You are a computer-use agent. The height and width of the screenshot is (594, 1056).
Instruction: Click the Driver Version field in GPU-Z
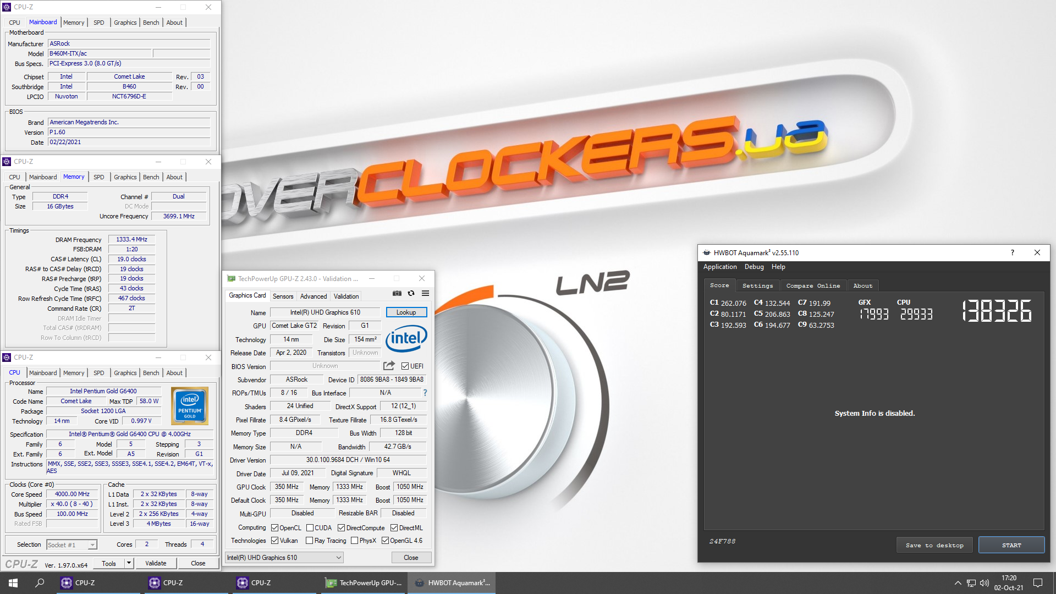(348, 460)
